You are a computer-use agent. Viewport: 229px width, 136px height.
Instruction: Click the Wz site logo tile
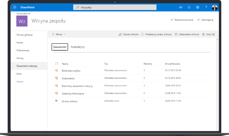click(22, 21)
